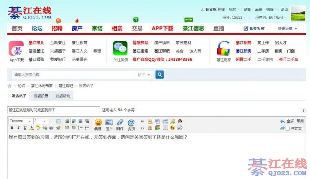Open the 论坛 main navigation item
Viewport: 310px width, 179px height.
click(x=37, y=29)
